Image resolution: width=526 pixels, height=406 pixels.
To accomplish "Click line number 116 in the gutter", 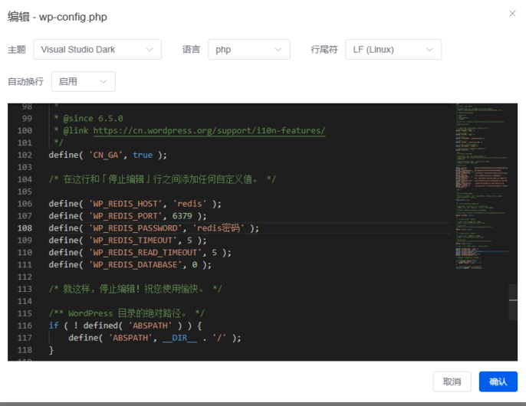I will click(x=25, y=326).
